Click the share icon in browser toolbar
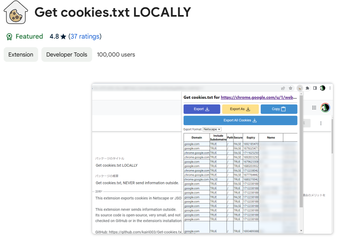 point(283,88)
